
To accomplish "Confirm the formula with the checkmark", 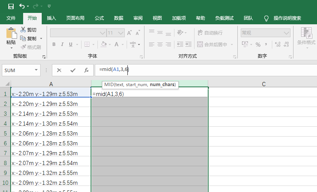I will (x=73, y=70).
